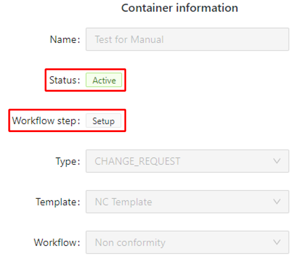Click the chevron arrow in the Workflow dropdown
This screenshot has height=260, width=296.
[x=277, y=242]
